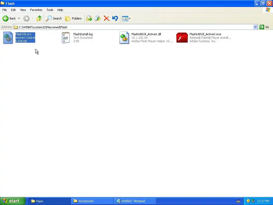Image resolution: width=273 pixels, height=205 pixels.
Task: Expand the address bar dropdown
Action: click(255, 27)
